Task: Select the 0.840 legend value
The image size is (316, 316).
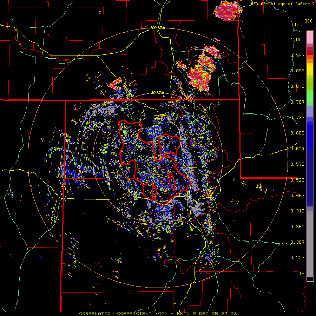Action: (297, 86)
